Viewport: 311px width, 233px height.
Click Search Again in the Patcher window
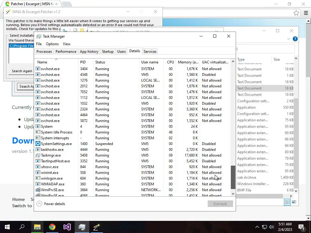(22, 71)
